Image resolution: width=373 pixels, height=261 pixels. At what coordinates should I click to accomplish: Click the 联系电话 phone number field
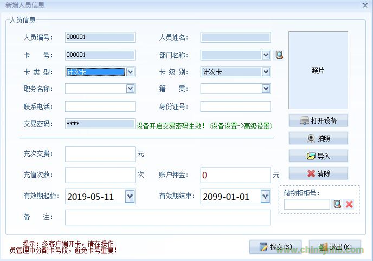(100, 106)
